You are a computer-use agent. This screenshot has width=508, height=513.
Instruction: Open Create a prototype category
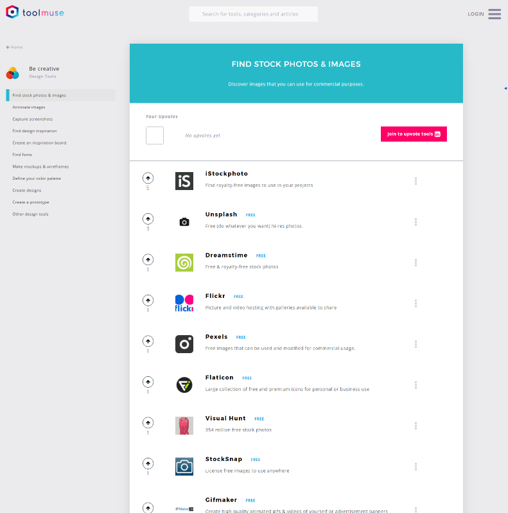pos(31,202)
